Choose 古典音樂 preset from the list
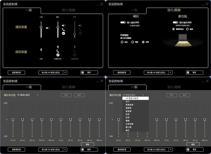 click(x=136, y=124)
